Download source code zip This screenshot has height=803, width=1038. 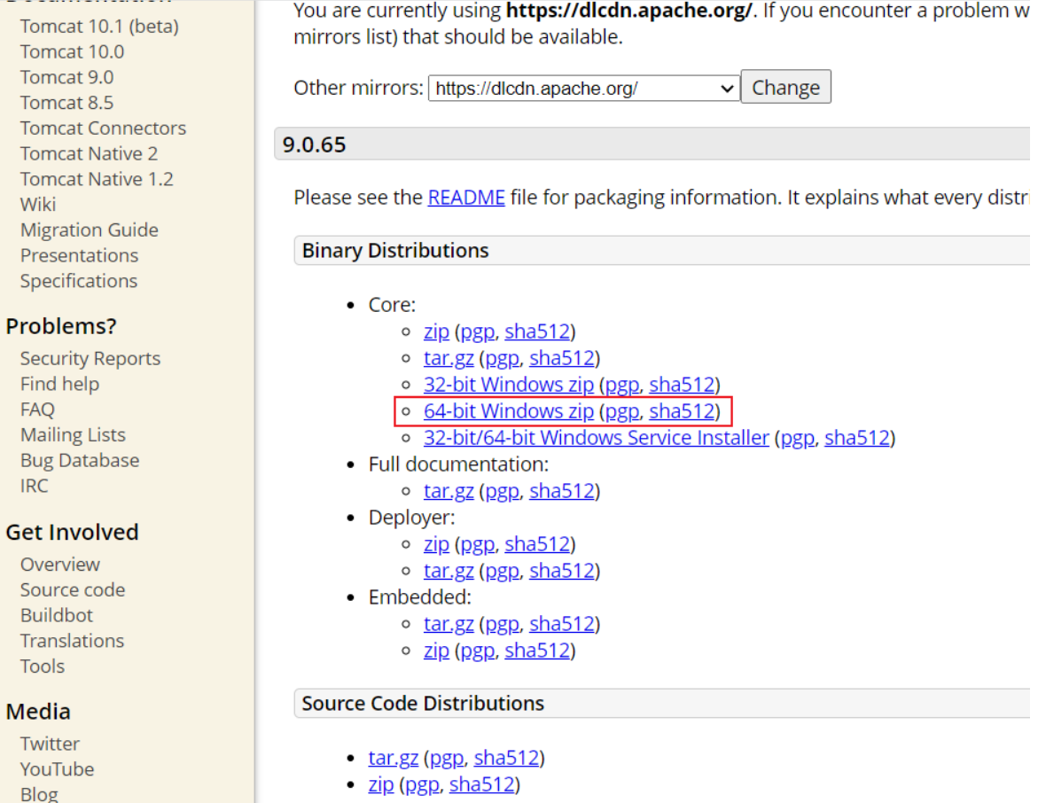(380, 784)
